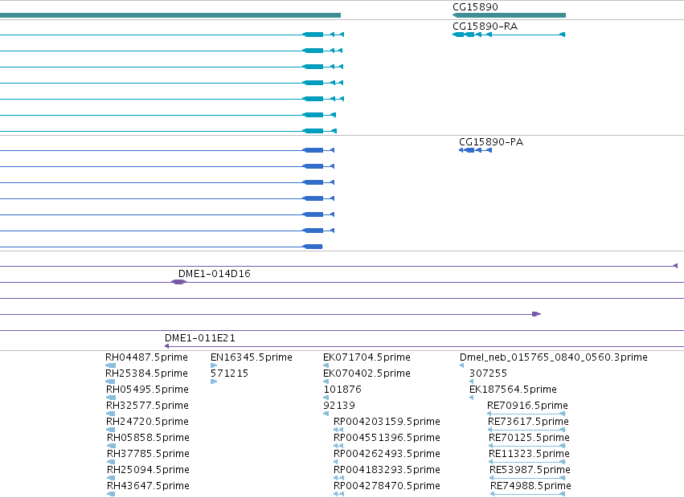Click the 101876 feature label
The height and width of the screenshot is (498, 684).
[342, 390]
